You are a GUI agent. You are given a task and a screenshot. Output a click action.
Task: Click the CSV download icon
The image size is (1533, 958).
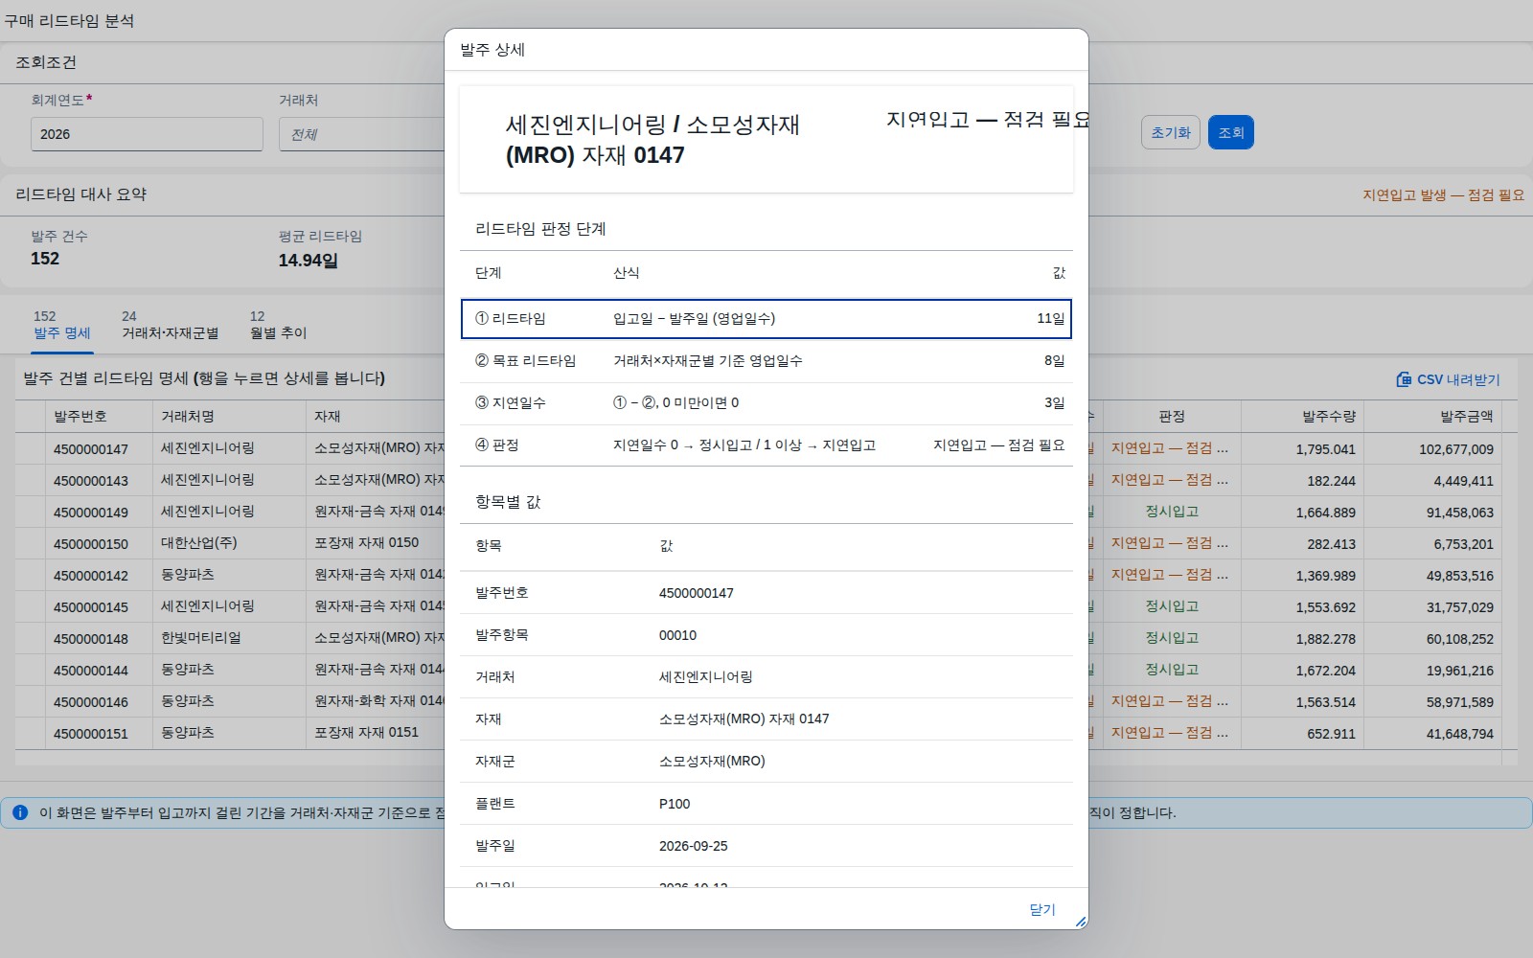(1404, 379)
